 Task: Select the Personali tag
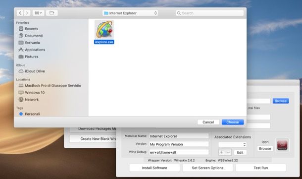pos(32,114)
